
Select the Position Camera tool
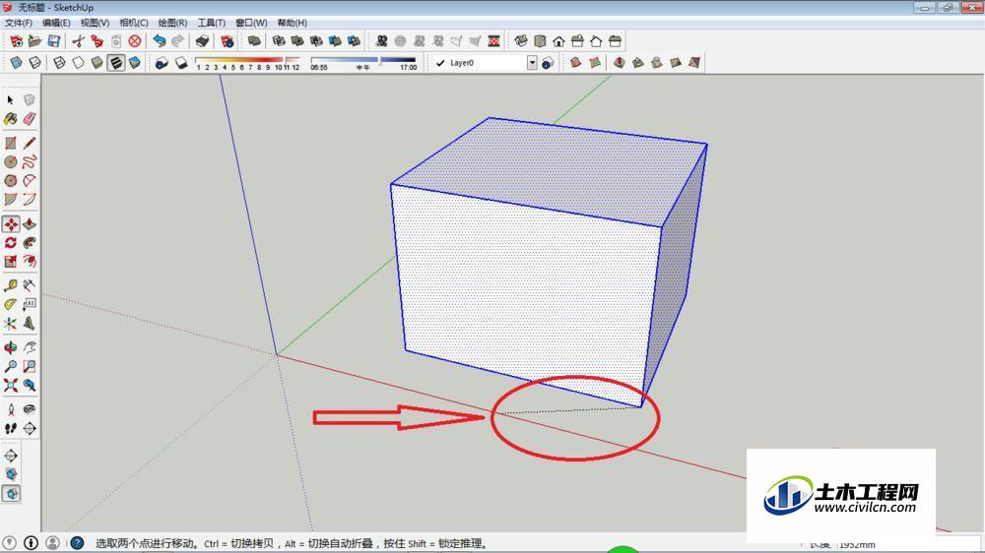point(10,409)
